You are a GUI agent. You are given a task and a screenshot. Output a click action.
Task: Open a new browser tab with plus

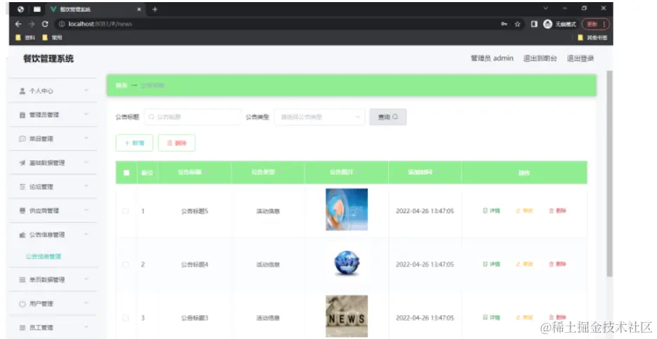pyautogui.click(x=155, y=9)
